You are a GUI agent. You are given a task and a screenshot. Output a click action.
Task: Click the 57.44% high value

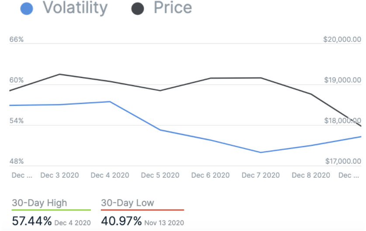click(31, 221)
